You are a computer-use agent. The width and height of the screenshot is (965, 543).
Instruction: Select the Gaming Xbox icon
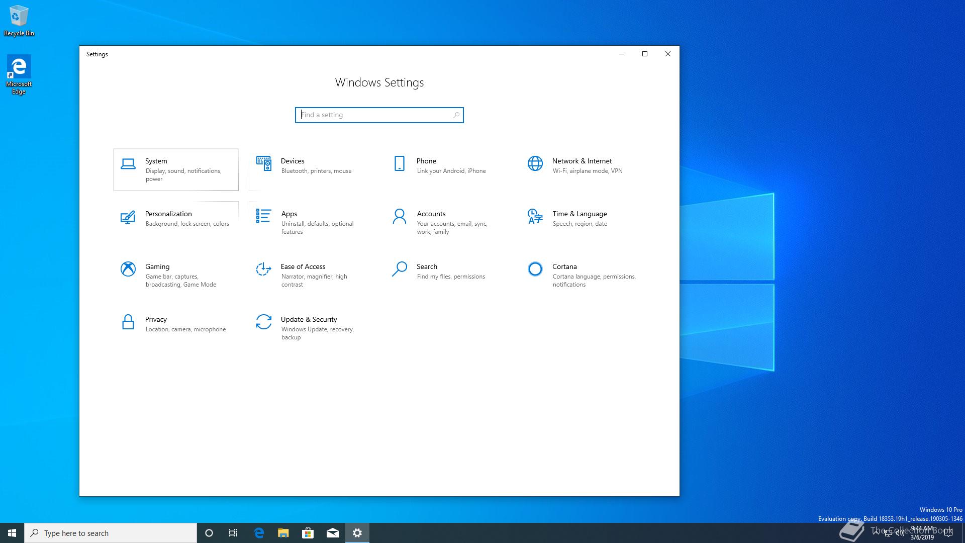pyautogui.click(x=128, y=269)
